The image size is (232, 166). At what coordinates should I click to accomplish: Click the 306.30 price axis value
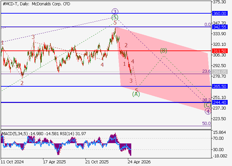pos(219,55)
